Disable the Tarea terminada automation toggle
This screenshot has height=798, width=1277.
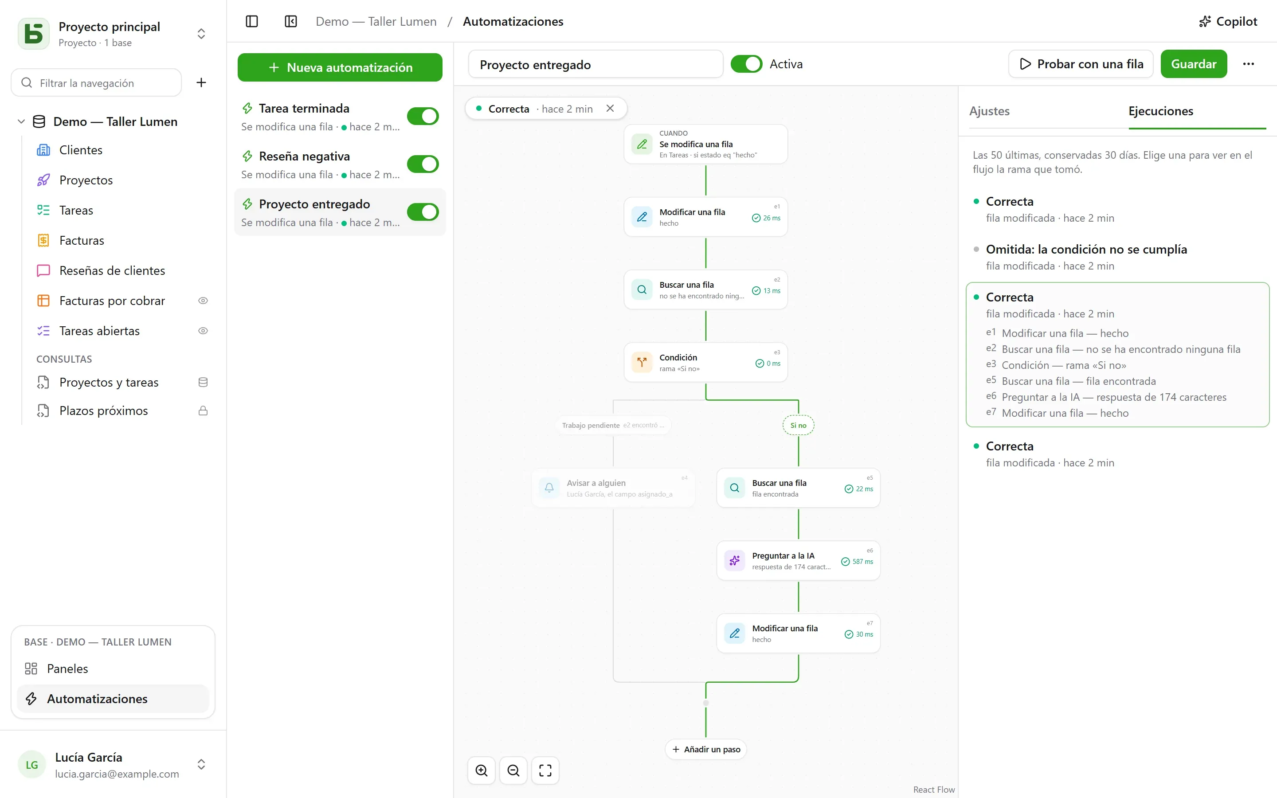point(423,116)
